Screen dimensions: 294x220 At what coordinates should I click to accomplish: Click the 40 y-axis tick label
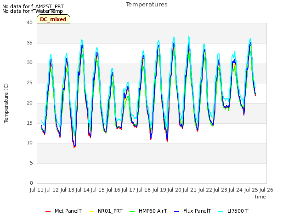pyautogui.click(x=29, y=22)
